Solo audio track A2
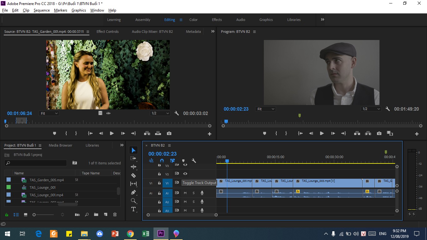Screen dimensions: 427x240 click(193, 202)
